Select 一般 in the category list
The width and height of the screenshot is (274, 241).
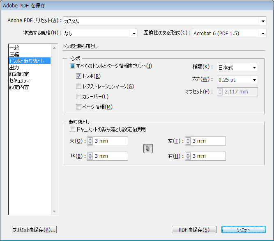(x=30, y=48)
